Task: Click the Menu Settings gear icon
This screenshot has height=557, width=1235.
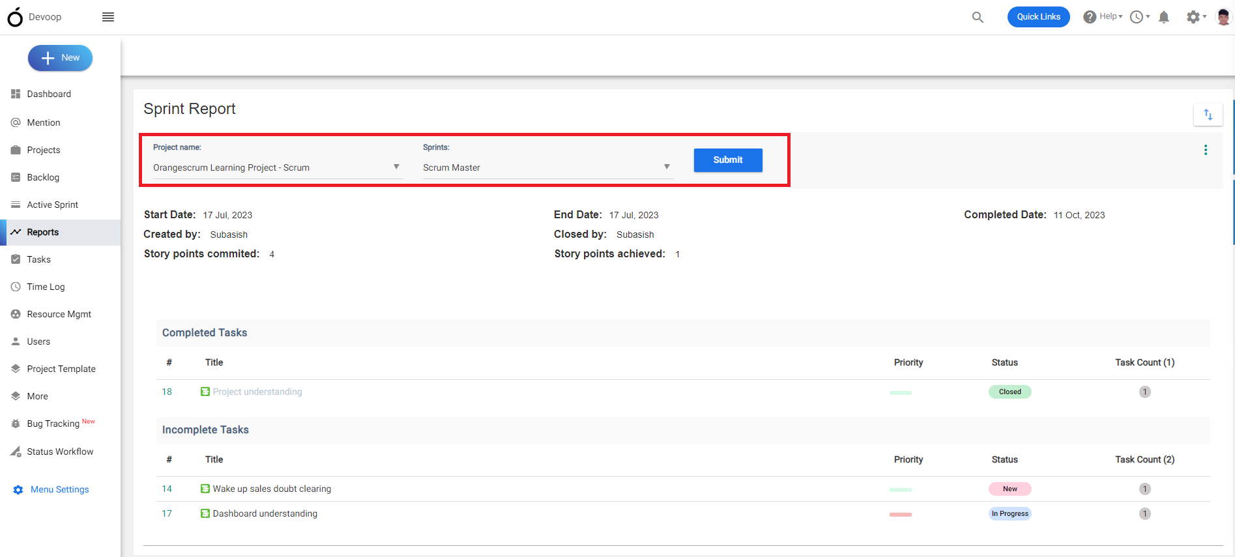Action: [18, 490]
